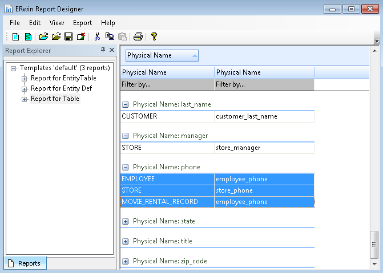Screen dimensions: 383x273
Task: Expand the 'Physical Name: state' group
Action: (x=126, y=221)
